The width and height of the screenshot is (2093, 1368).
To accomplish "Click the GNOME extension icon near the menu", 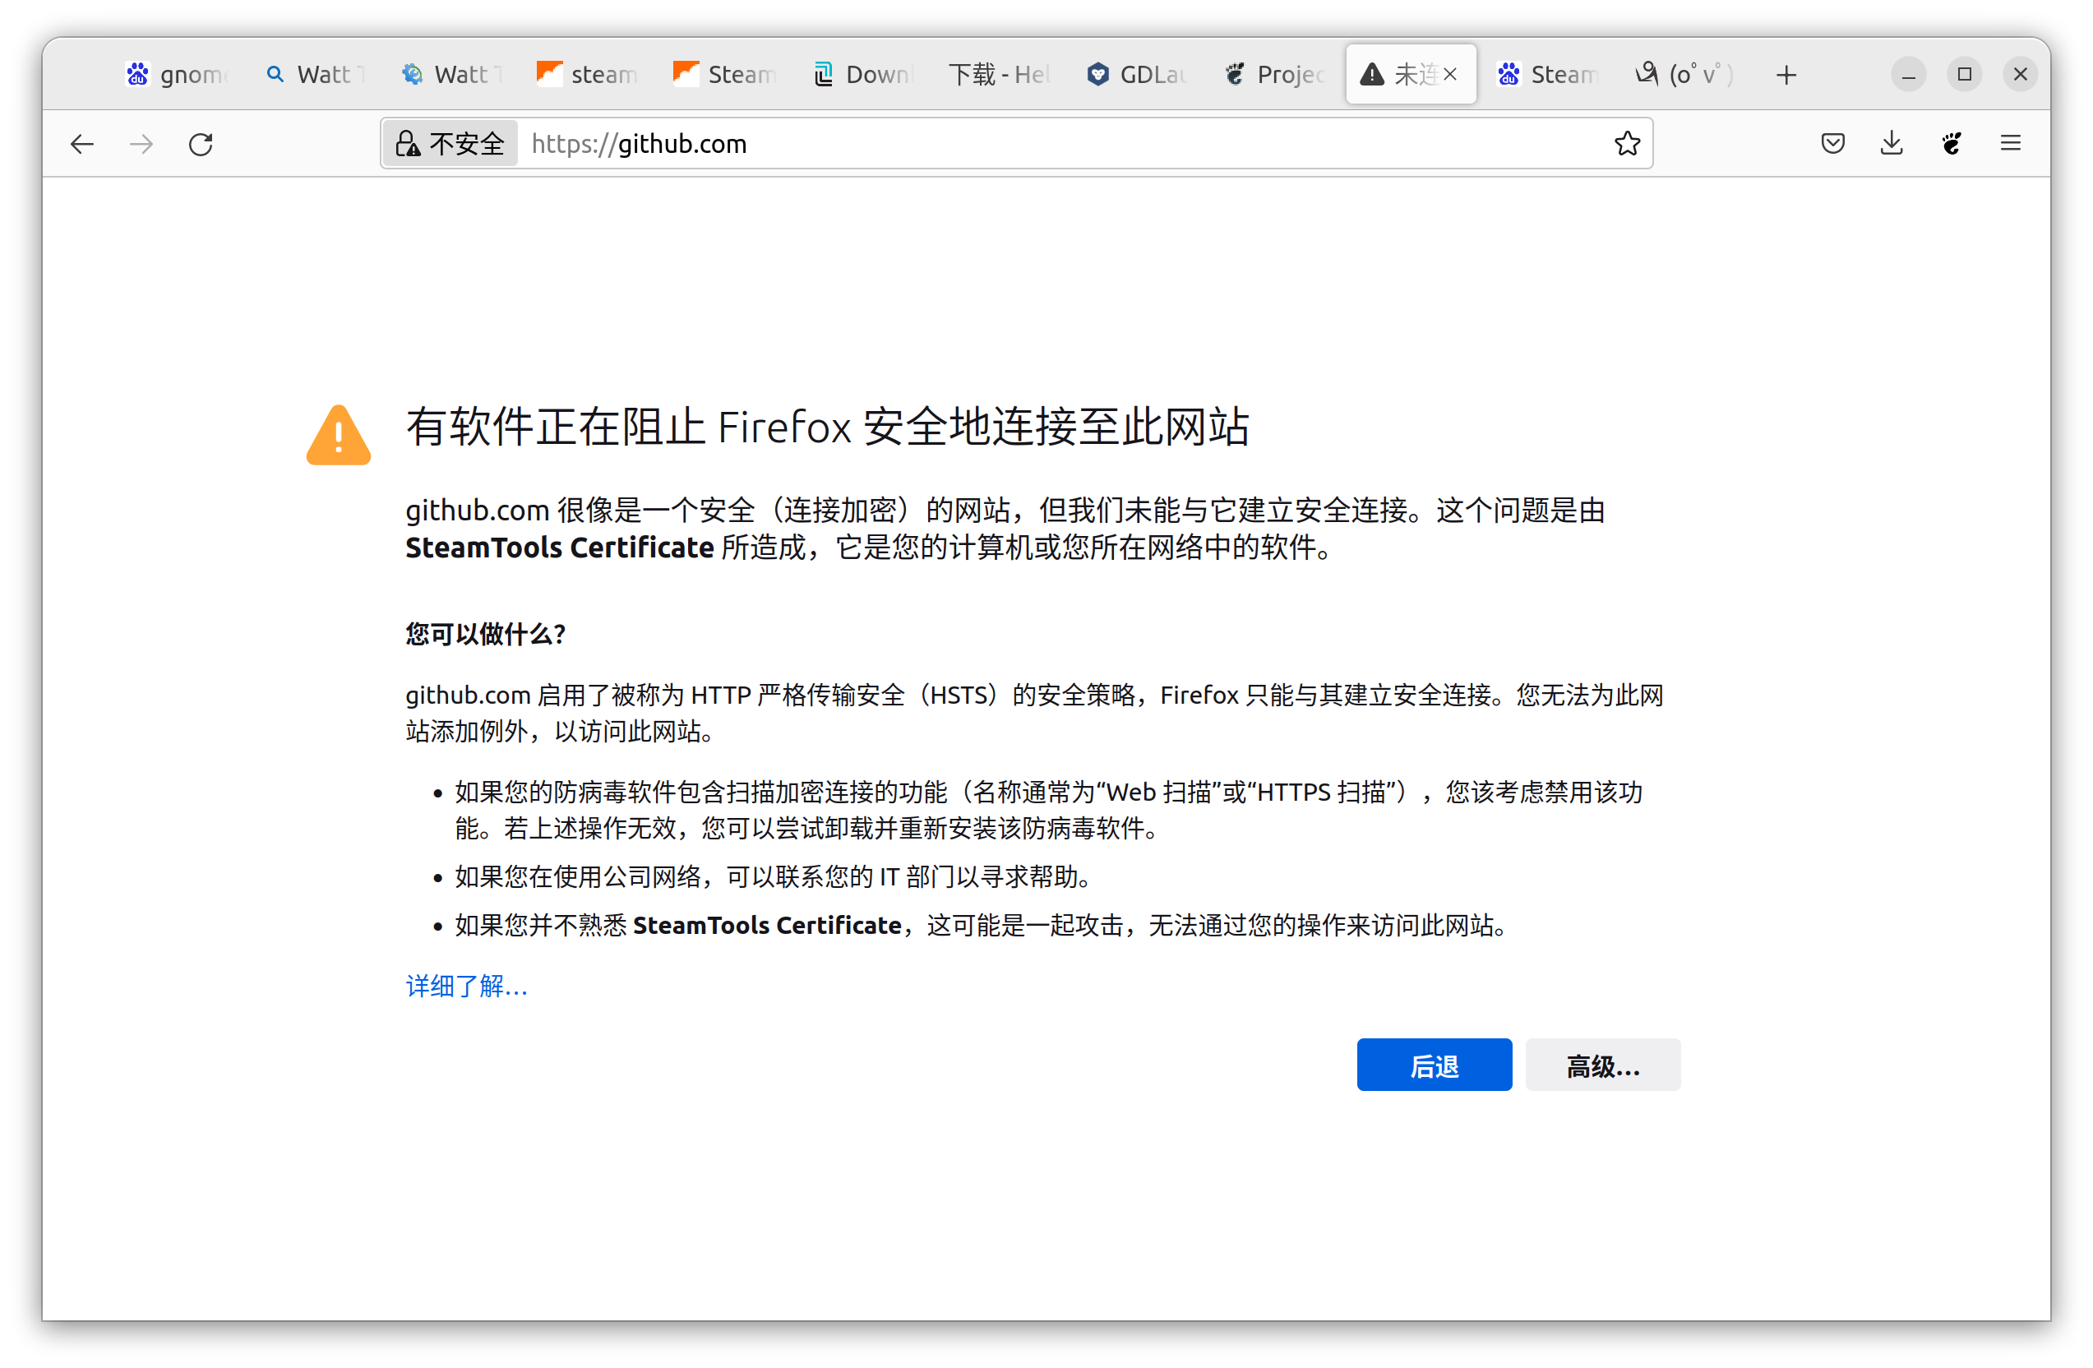I will point(1952,143).
